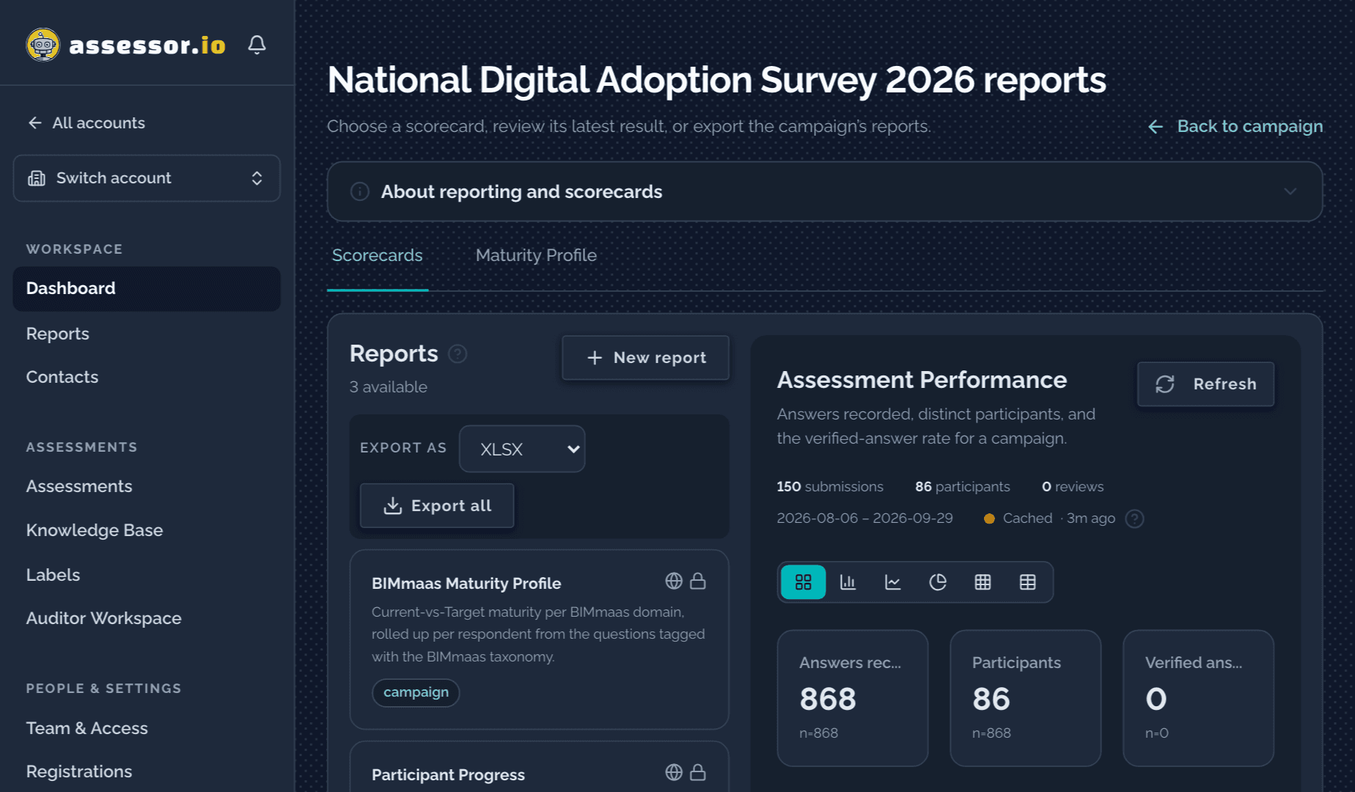Click the page title National Digital Adoption Survey
Viewport: 1355px width, 792px height.
(x=716, y=80)
